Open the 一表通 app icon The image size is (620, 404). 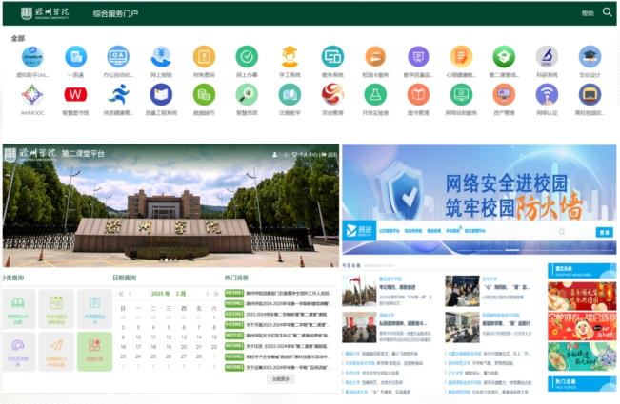point(75,56)
